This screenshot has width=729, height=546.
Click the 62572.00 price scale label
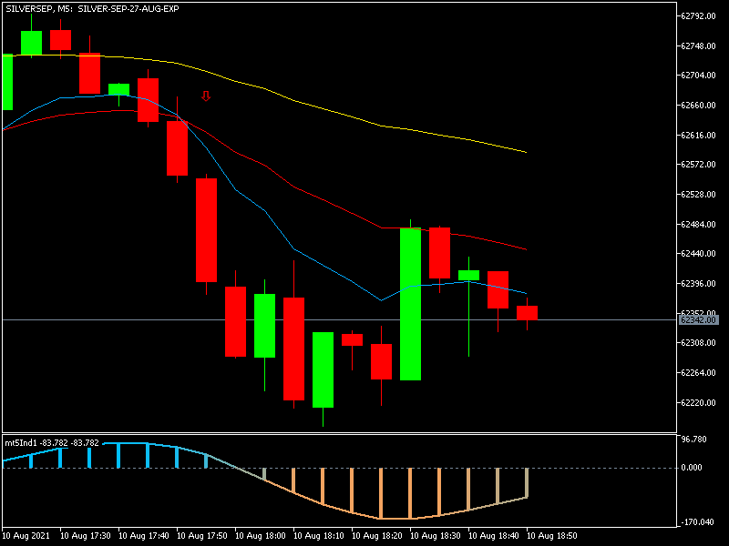pos(698,165)
